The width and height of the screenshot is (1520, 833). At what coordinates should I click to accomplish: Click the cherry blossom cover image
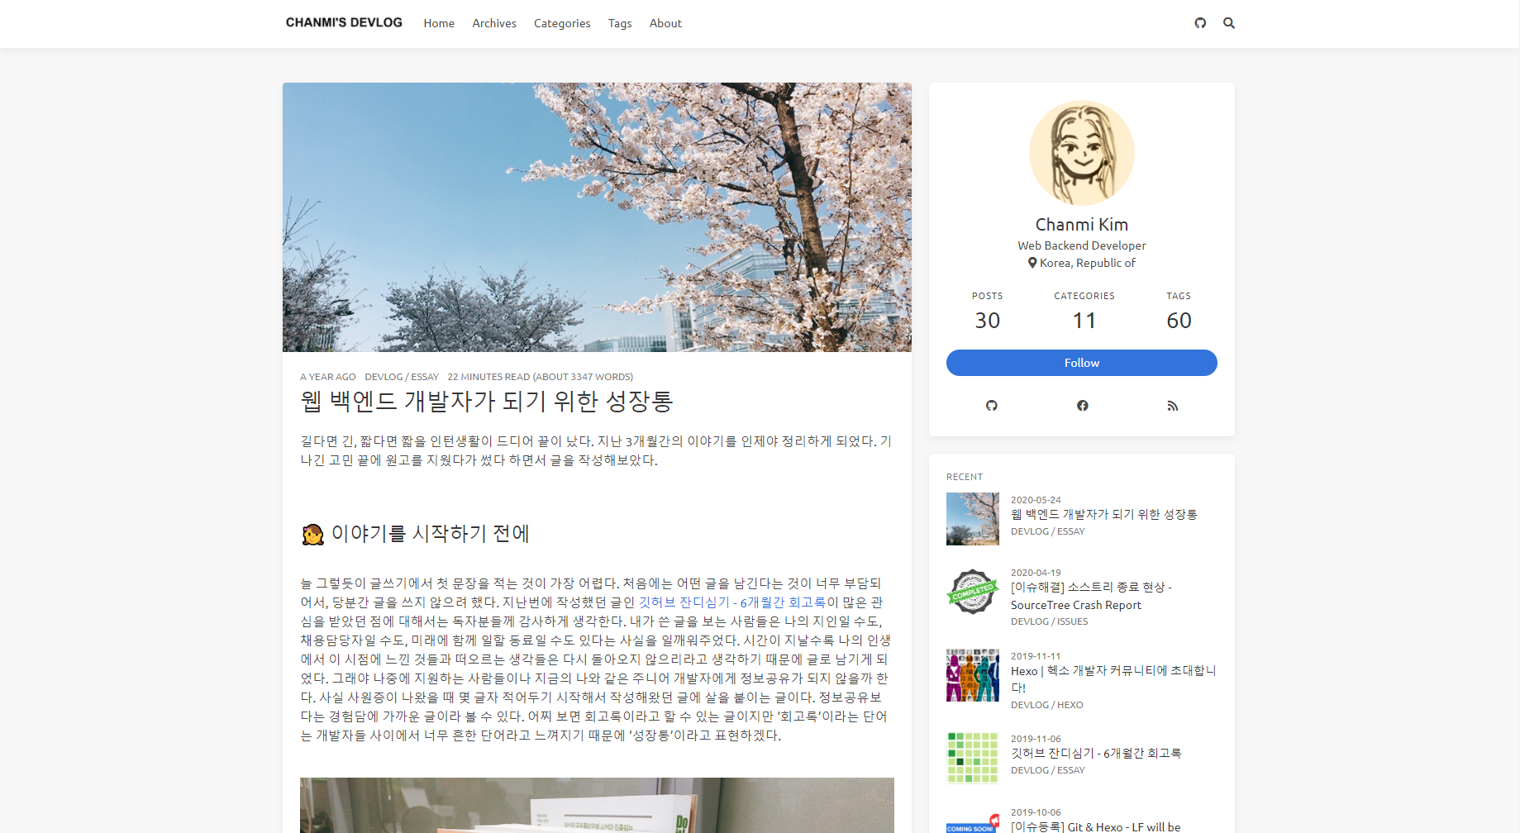597,217
